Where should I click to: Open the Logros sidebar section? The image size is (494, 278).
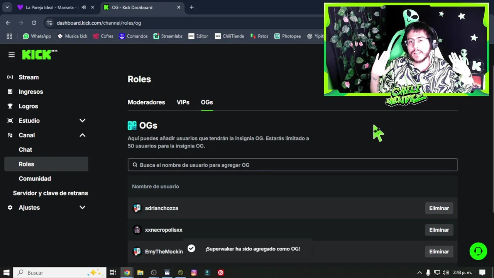29,106
